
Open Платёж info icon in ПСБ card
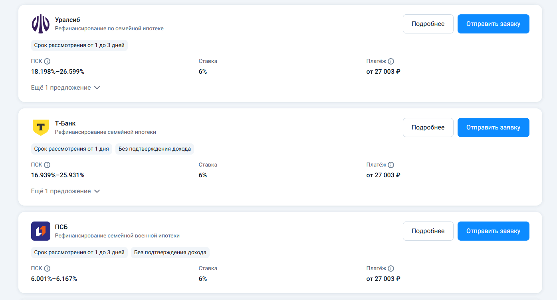[x=391, y=269]
